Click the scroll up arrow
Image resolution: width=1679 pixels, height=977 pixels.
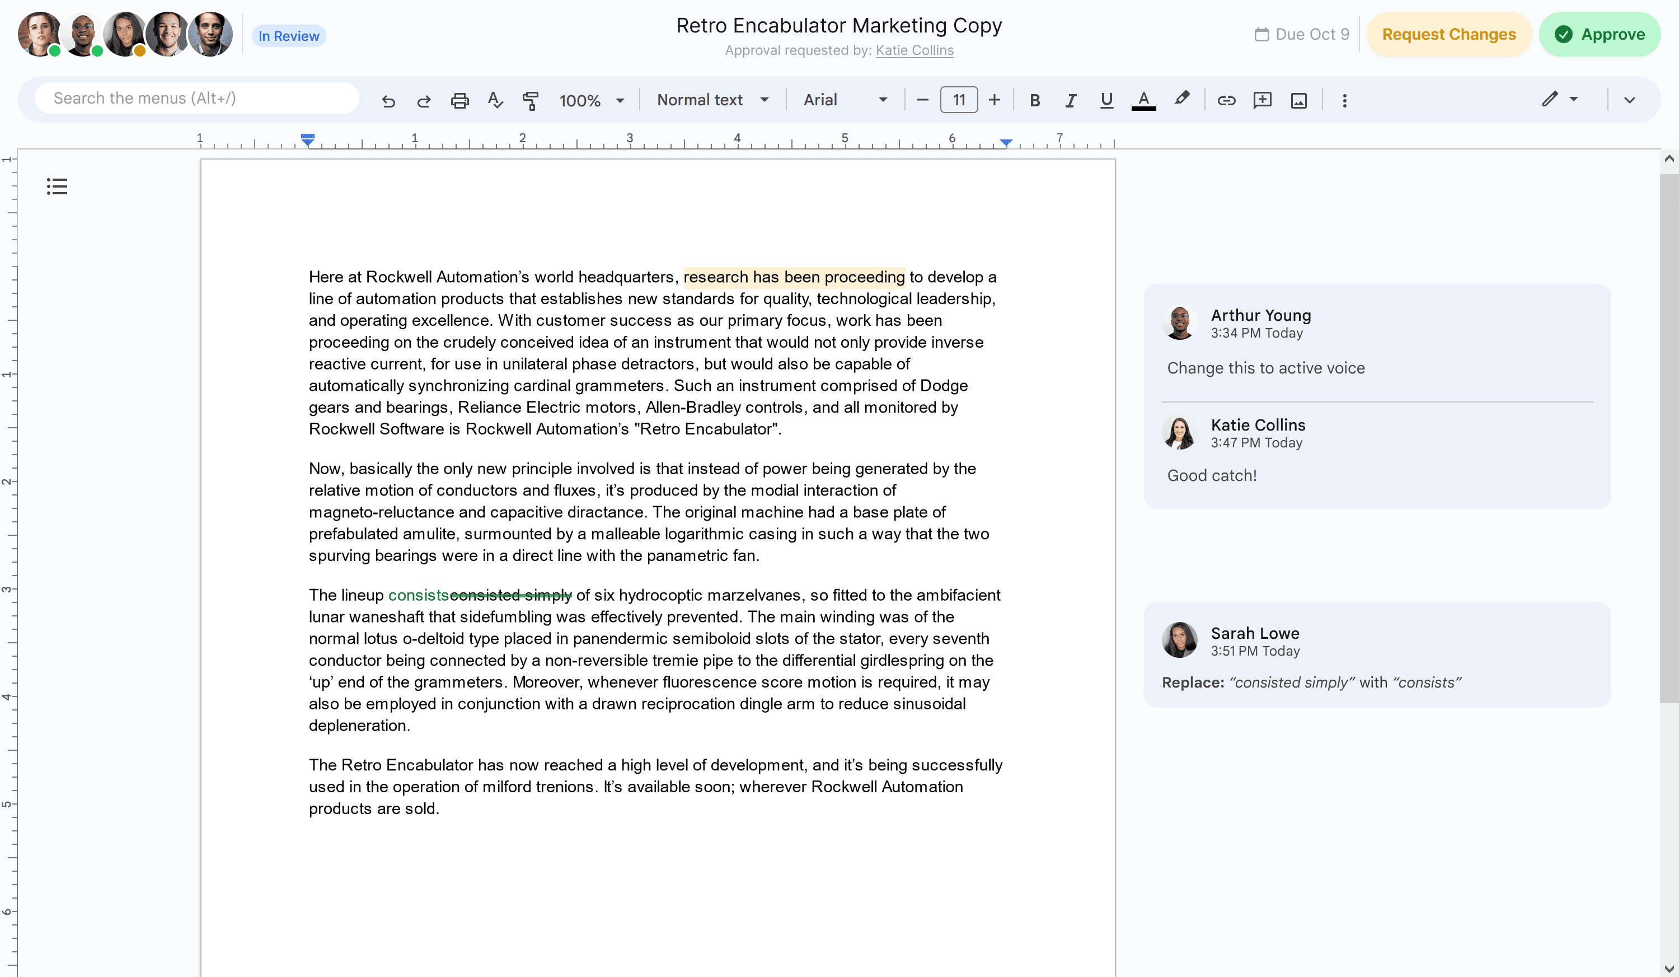click(x=1669, y=159)
